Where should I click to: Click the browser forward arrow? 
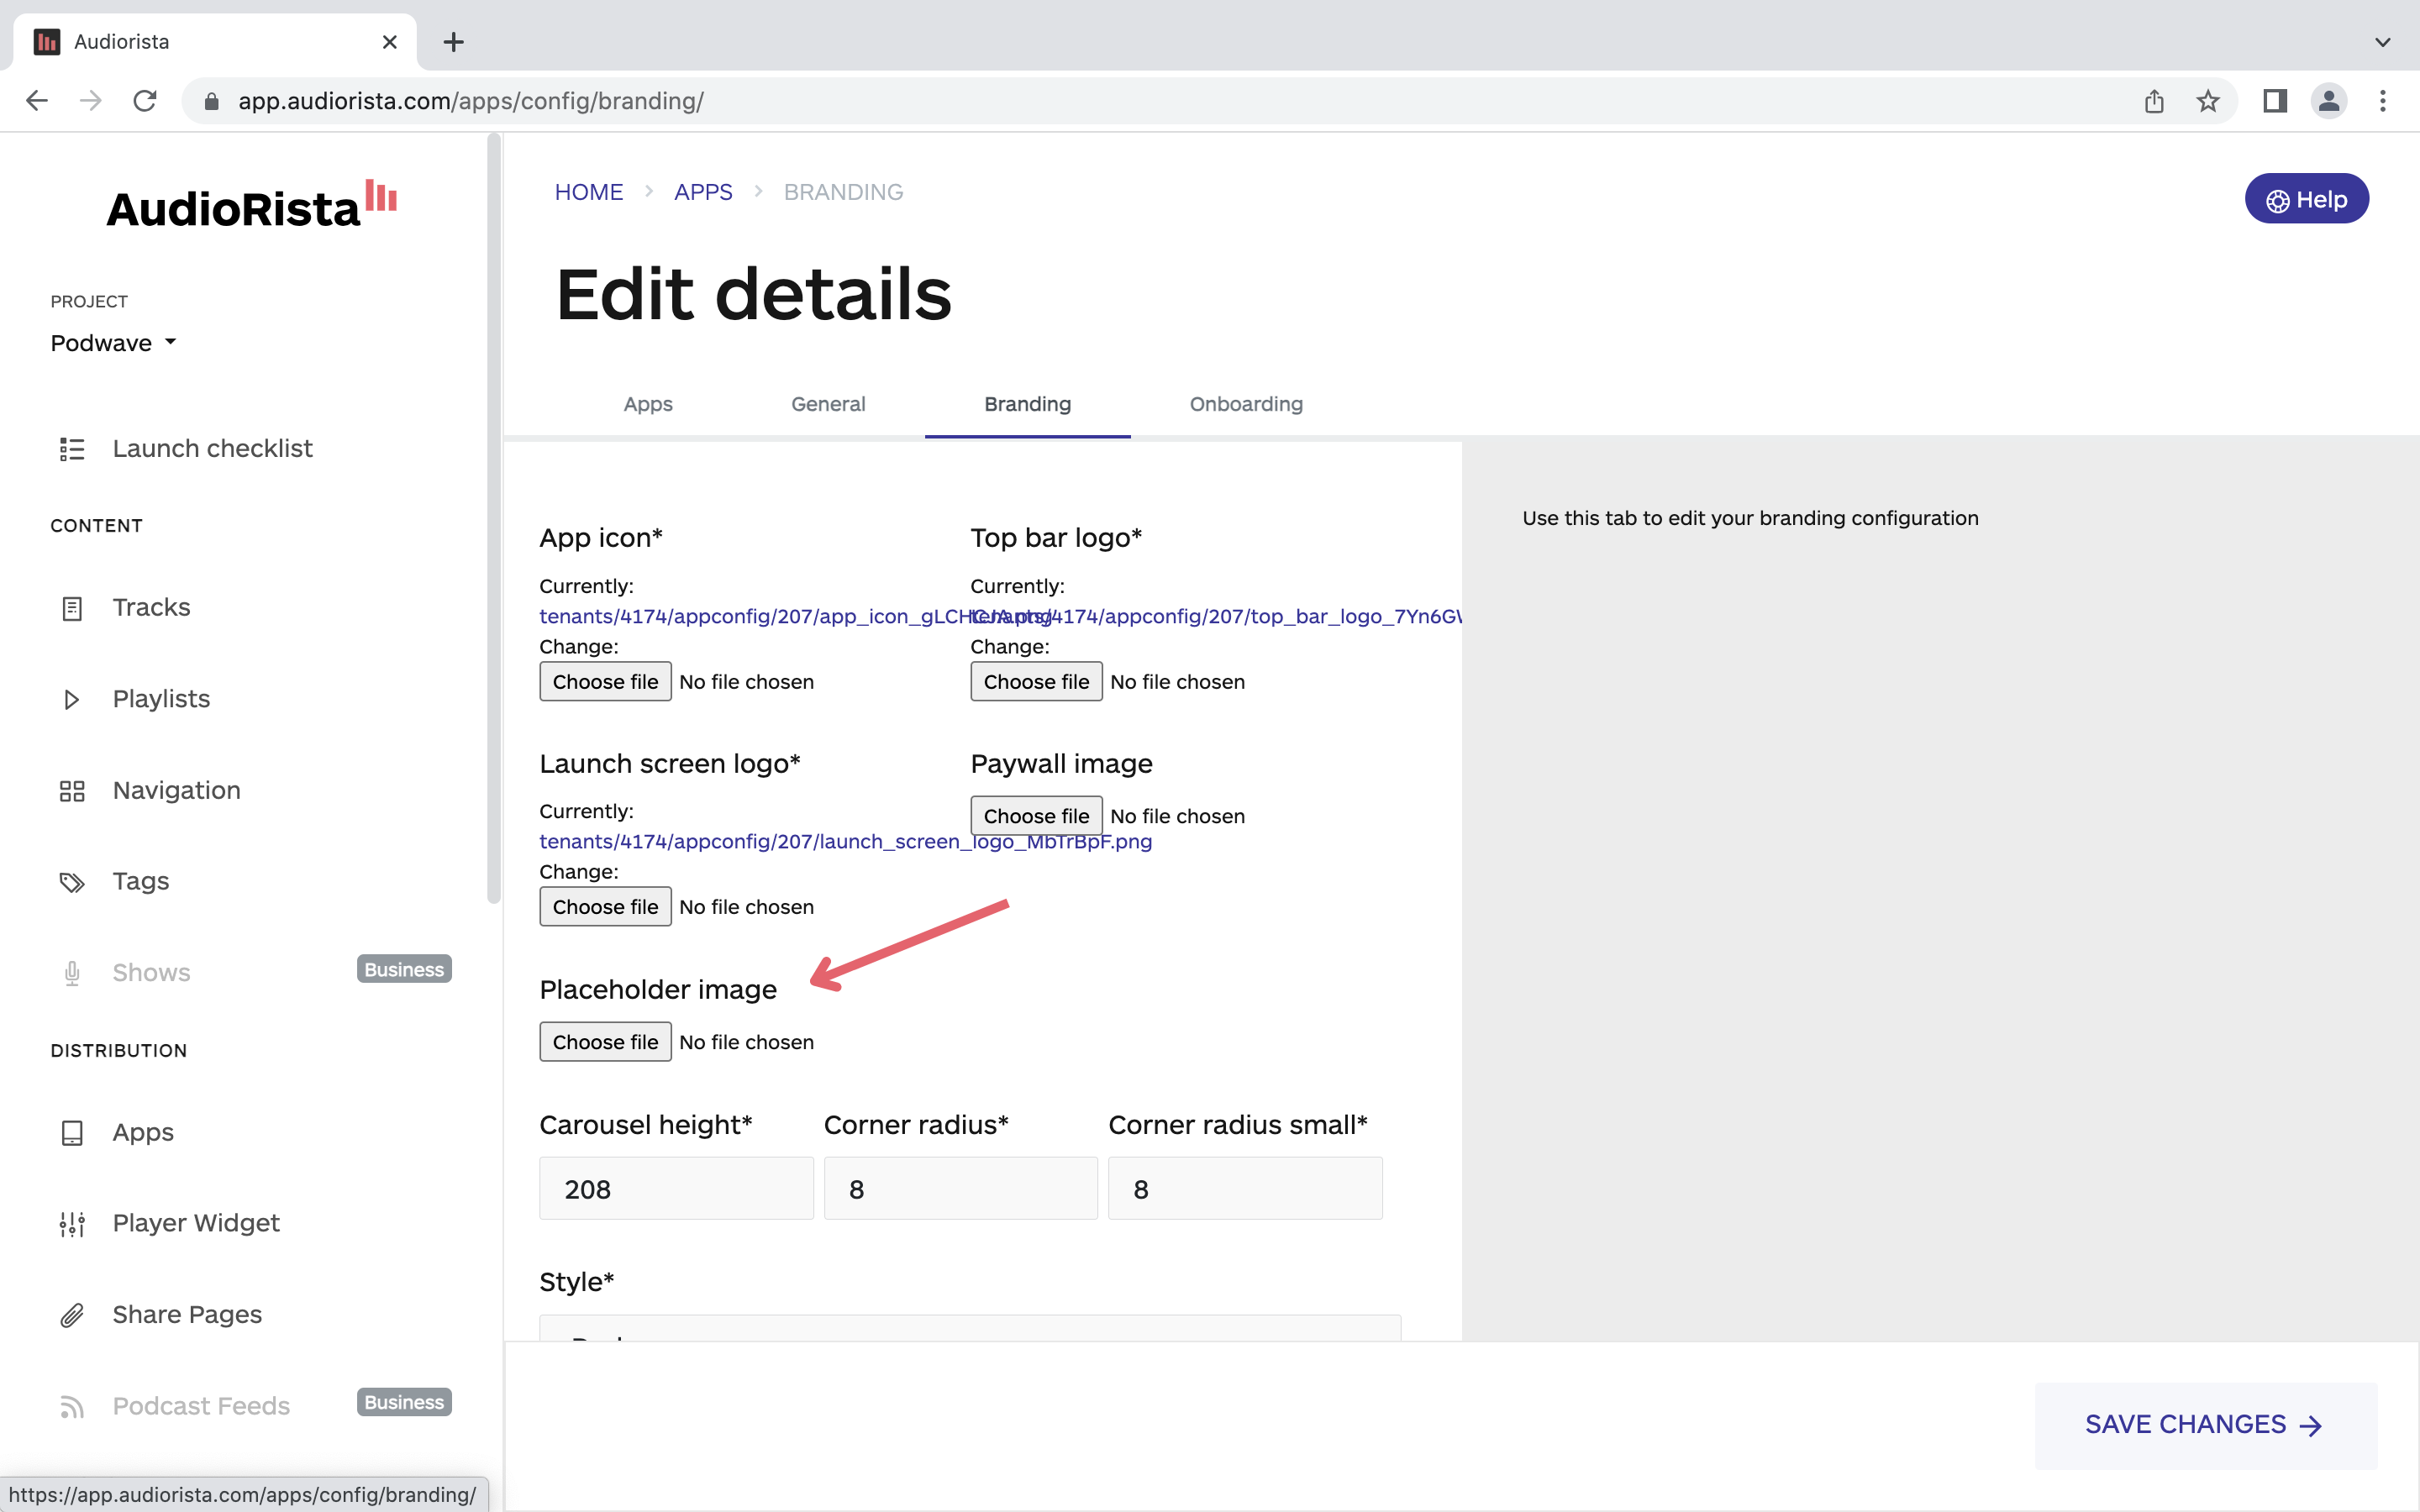tap(91, 101)
